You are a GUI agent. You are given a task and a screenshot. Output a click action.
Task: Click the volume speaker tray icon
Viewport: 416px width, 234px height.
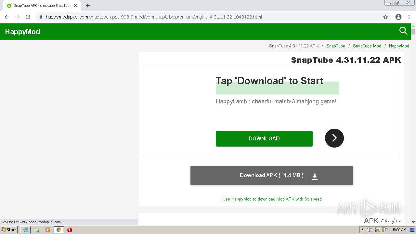tap(370, 230)
